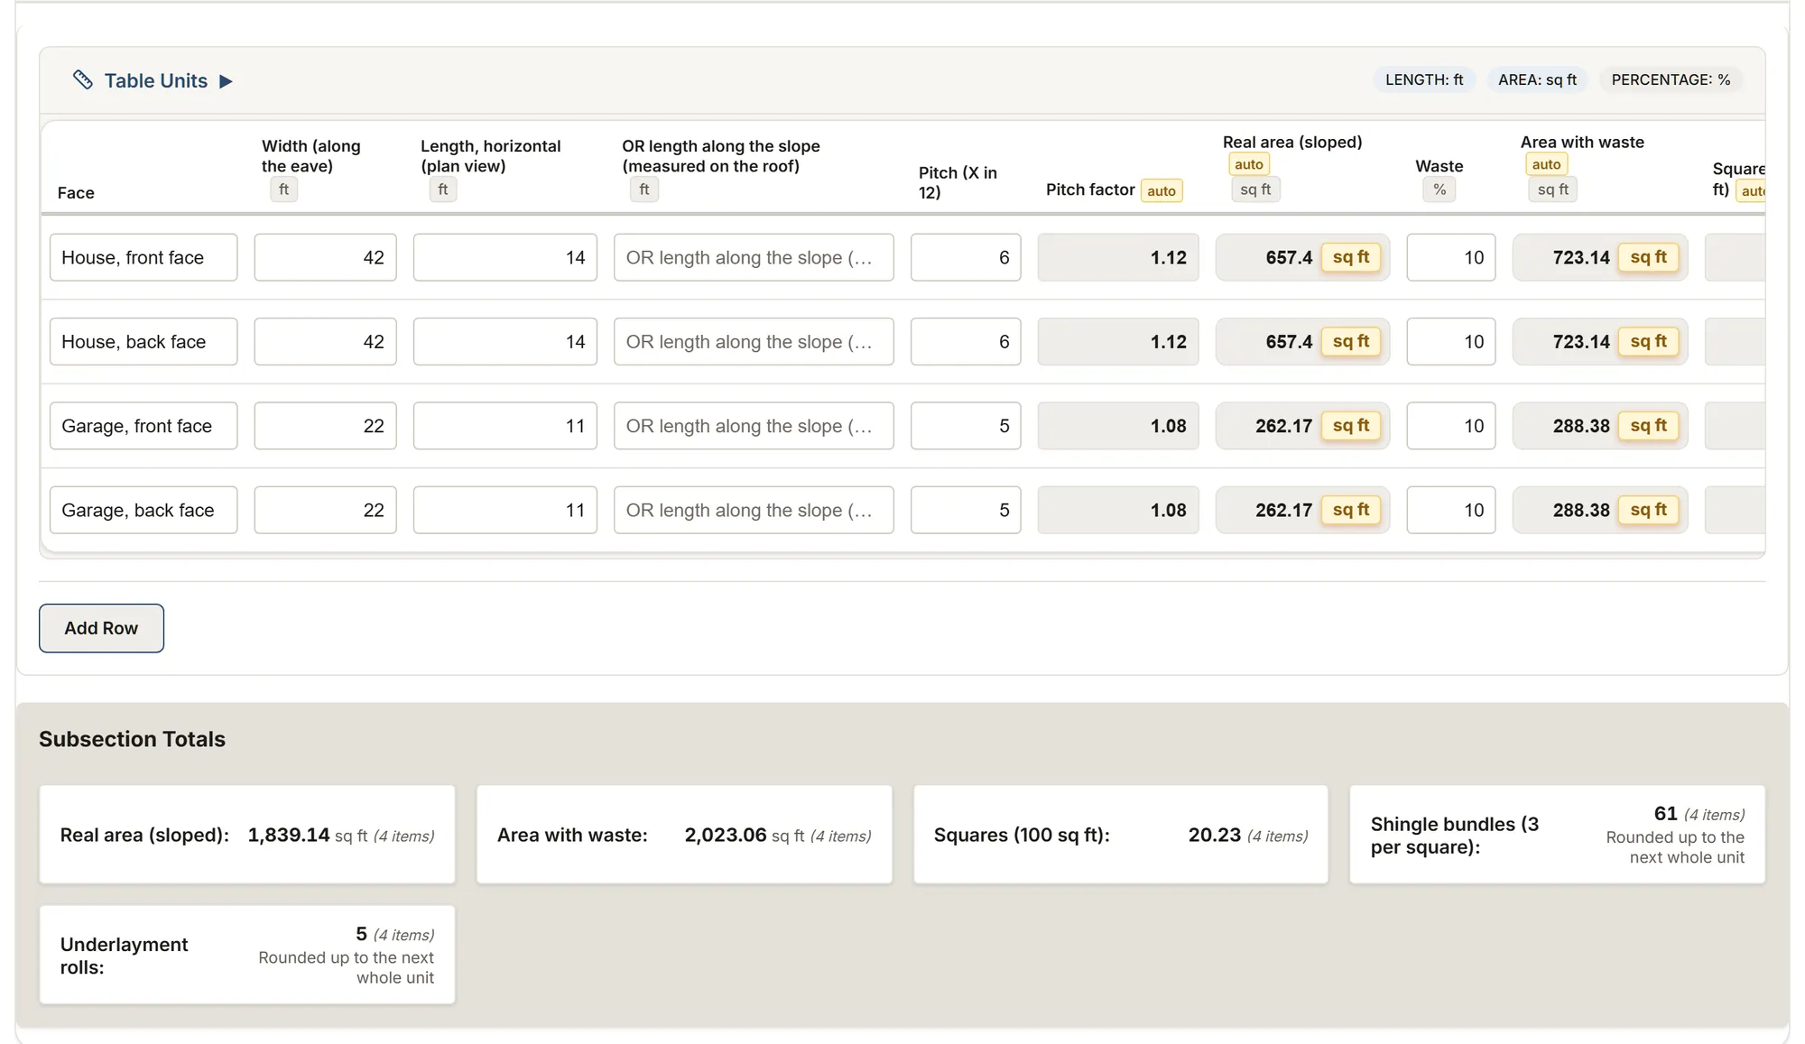Click horizontal length field for Garage, front face
Viewport: 1805px width, 1044px height.
point(505,426)
